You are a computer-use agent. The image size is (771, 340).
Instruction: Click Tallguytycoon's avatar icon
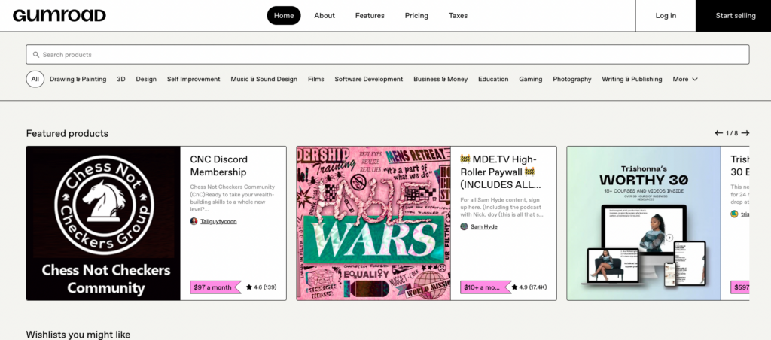[194, 221]
